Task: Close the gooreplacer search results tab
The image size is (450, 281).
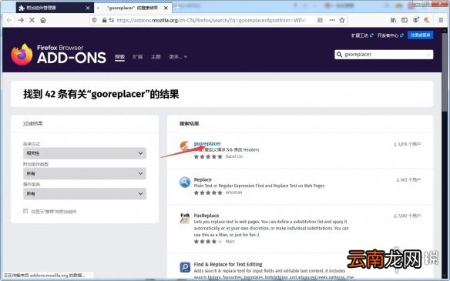Action: (x=166, y=8)
